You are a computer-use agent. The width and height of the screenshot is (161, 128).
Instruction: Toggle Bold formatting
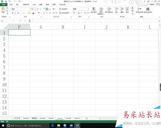click(13, 13)
